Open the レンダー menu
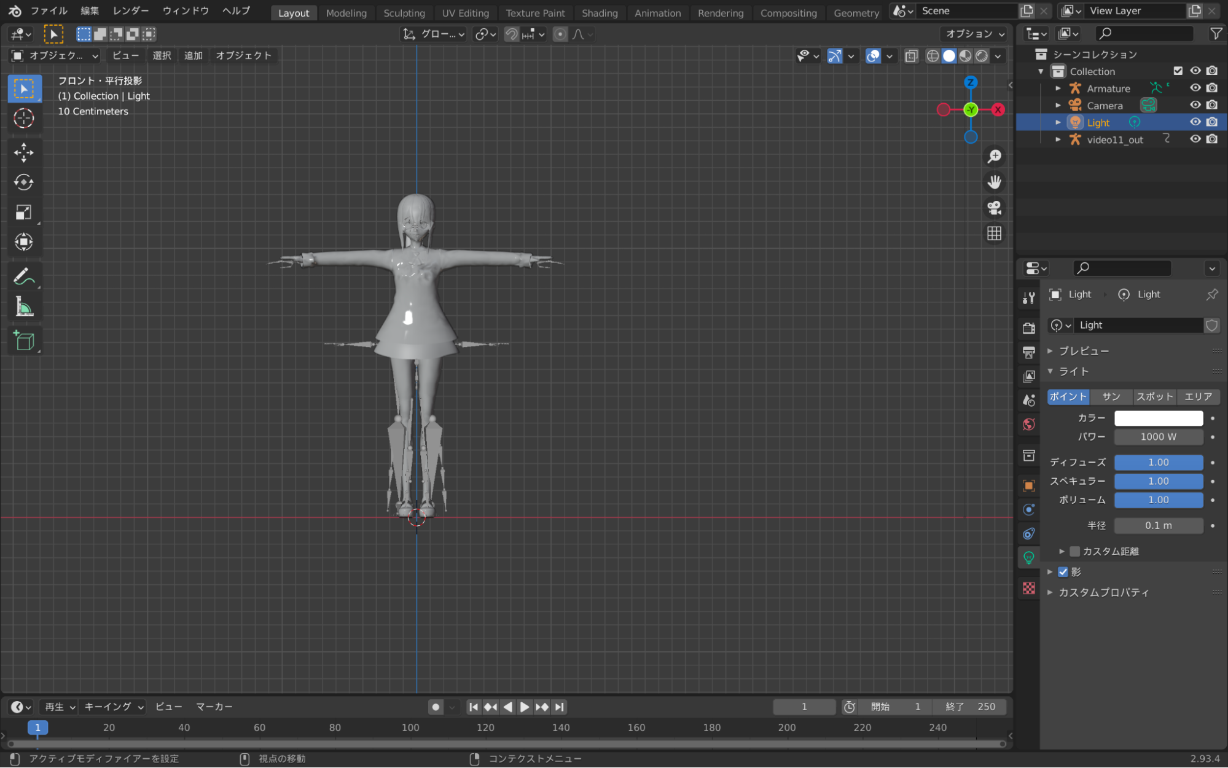1228x768 pixels. 131,11
